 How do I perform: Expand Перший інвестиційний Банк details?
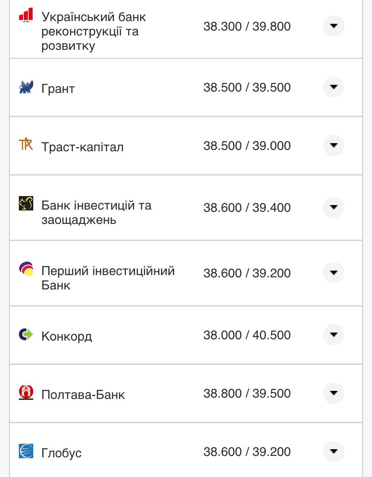pos(333,273)
